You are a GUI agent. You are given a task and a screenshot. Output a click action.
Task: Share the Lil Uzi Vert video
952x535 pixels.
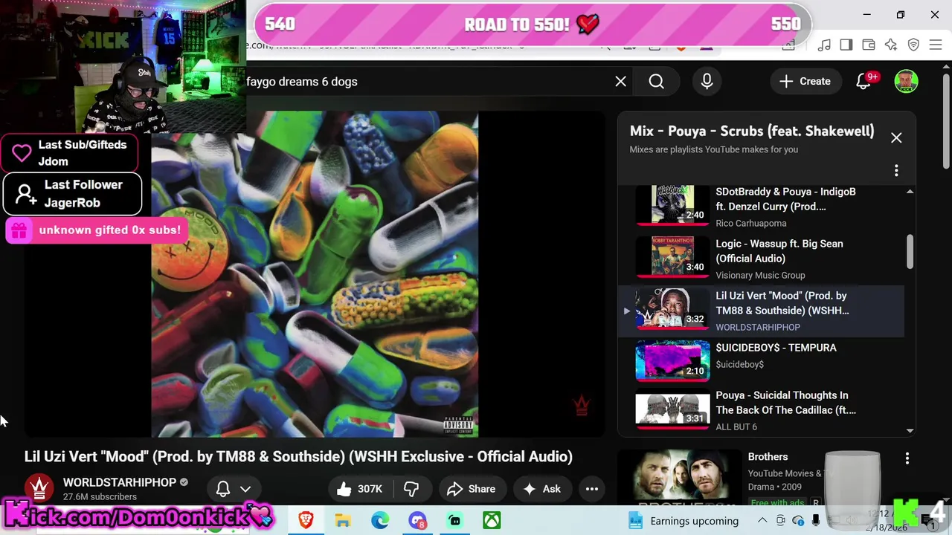(x=471, y=489)
